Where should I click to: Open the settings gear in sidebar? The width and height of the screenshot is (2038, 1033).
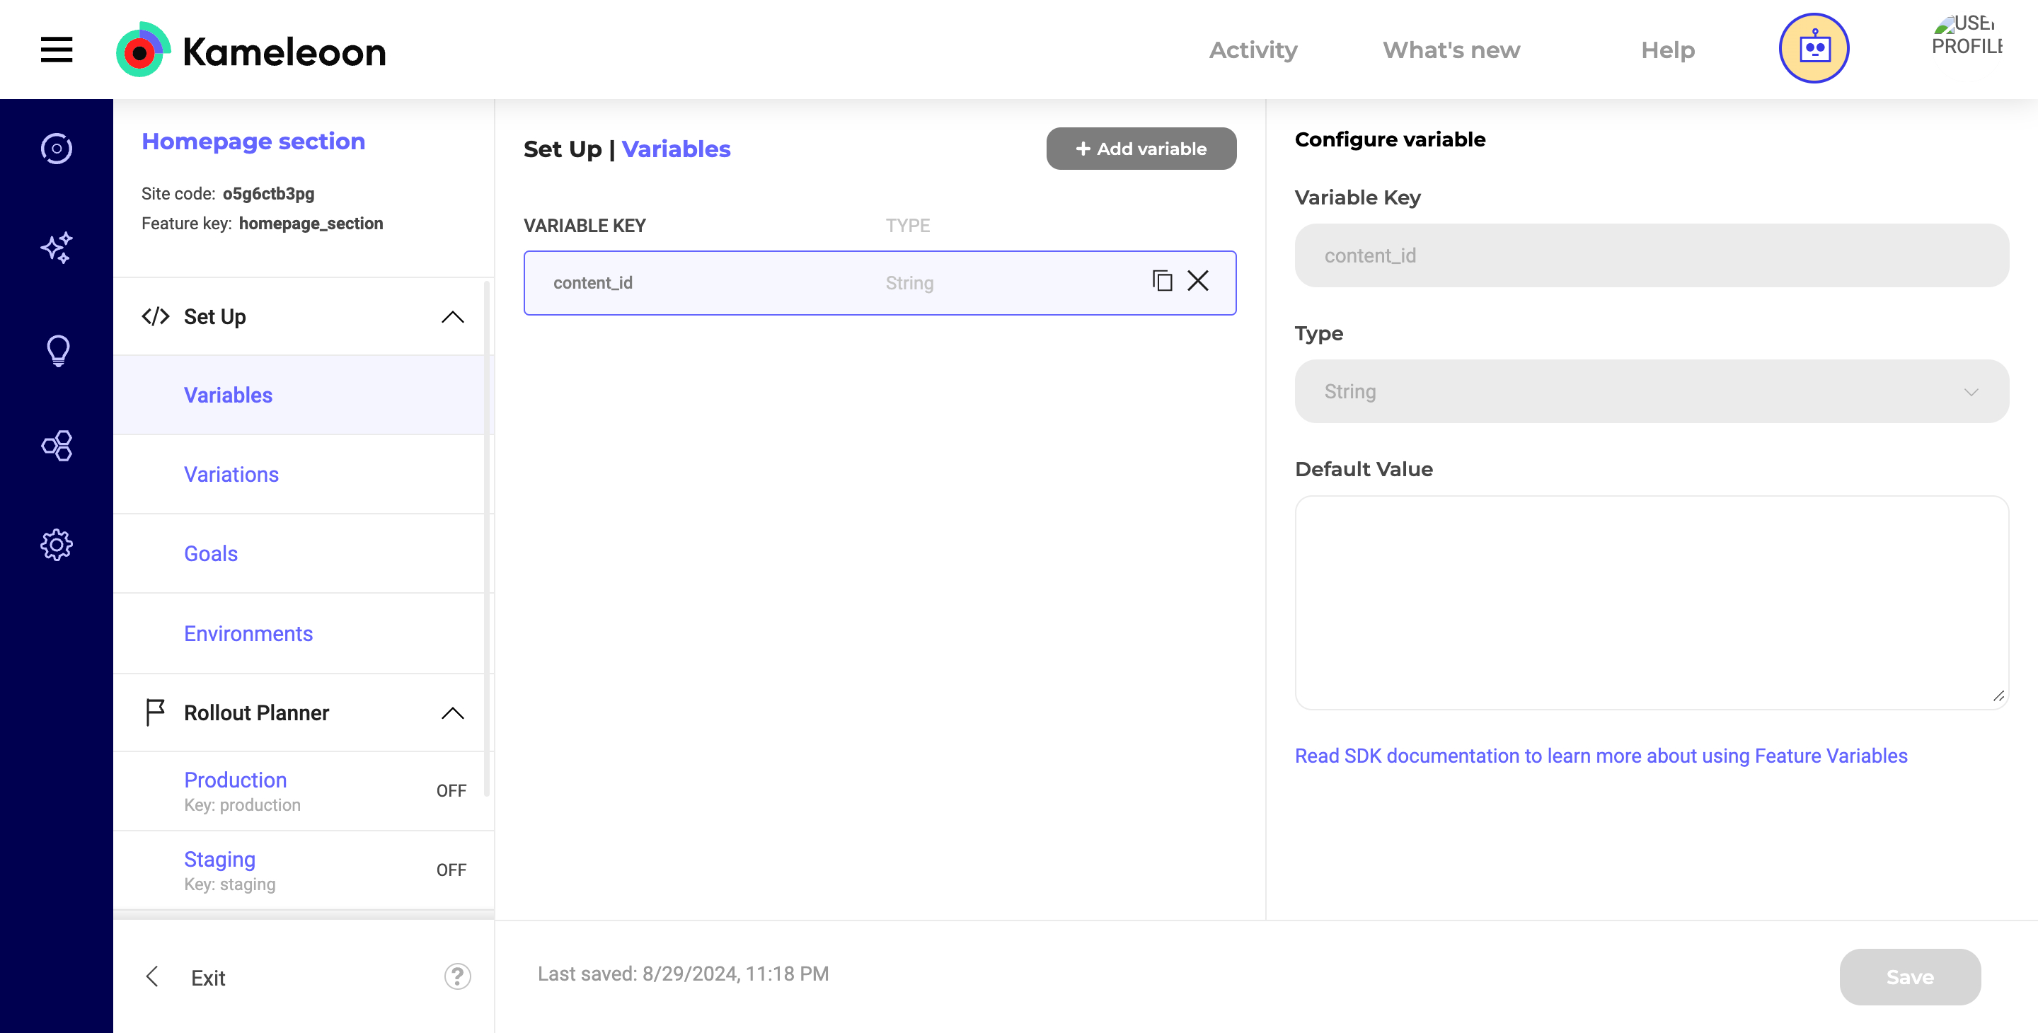(x=56, y=545)
